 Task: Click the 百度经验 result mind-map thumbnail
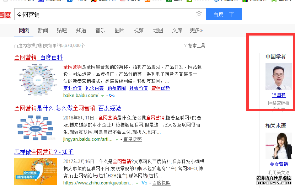click(x=36, y=128)
